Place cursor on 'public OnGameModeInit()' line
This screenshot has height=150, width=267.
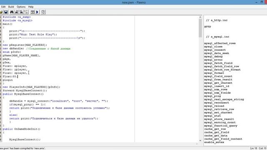[x=22, y=129]
